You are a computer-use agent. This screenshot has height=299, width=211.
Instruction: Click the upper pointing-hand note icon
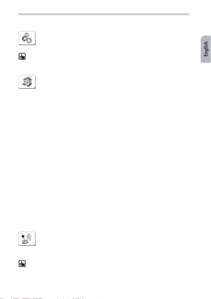click(22, 56)
